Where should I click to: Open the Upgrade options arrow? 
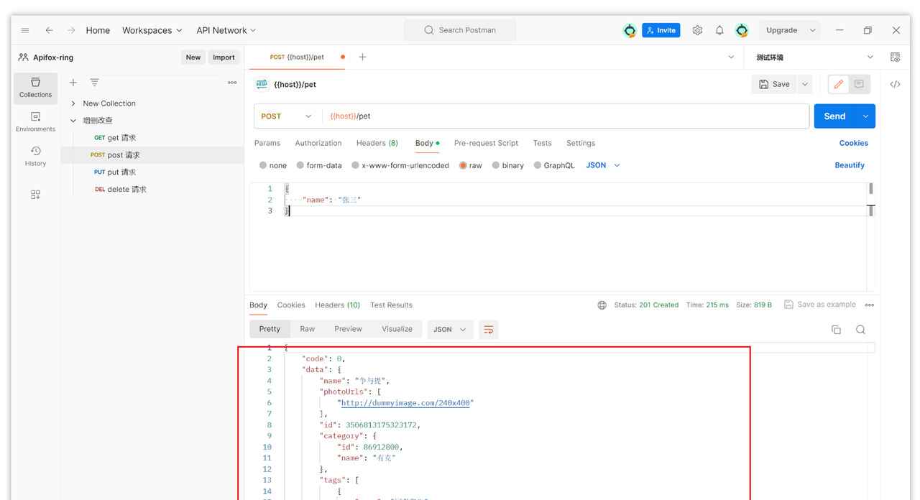813,30
